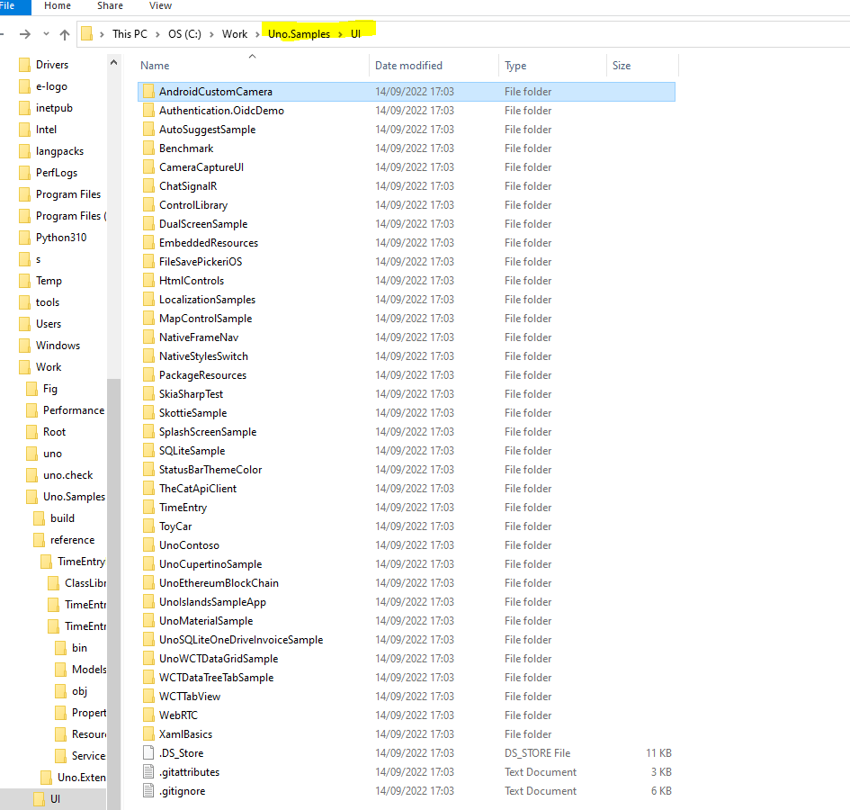Select the .gitignore file icon
The height and width of the screenshot is (810, 850).
point(148,790)
